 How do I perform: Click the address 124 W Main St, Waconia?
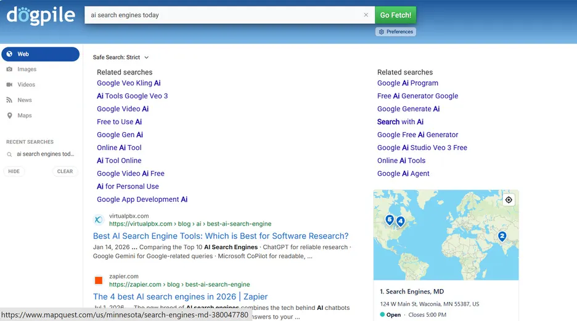pos(430,304)
